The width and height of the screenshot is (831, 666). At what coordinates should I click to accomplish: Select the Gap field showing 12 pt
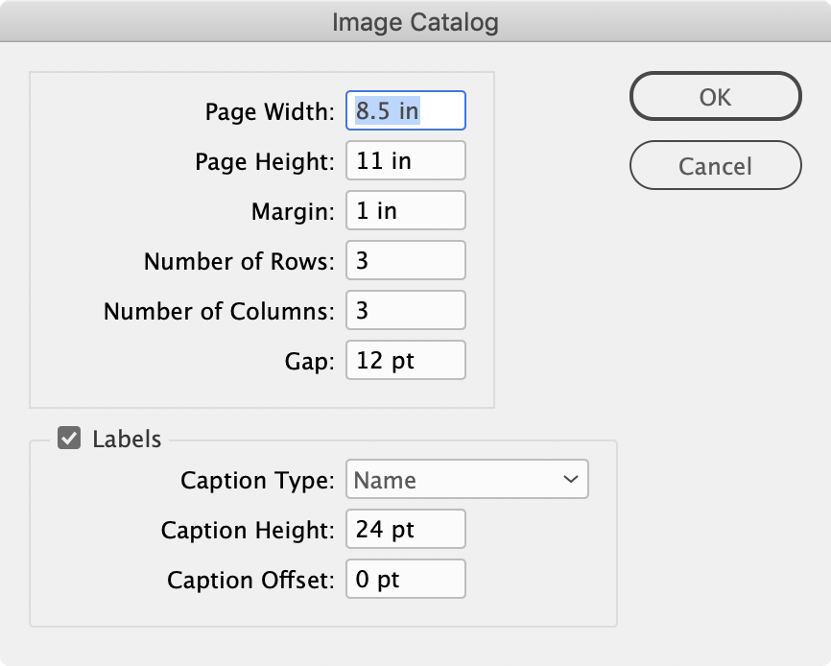(405, 360)
